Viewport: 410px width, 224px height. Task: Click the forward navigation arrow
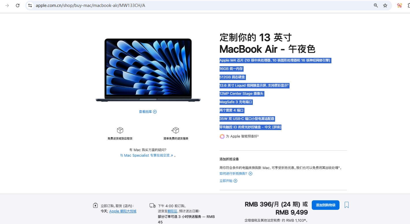(x=7, y=5)
